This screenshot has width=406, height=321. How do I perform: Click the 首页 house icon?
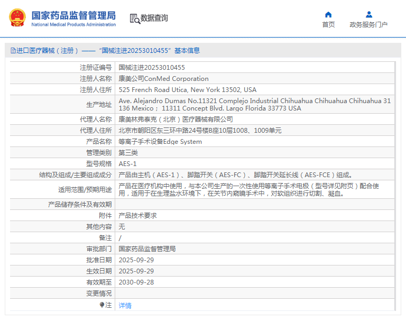328,14
